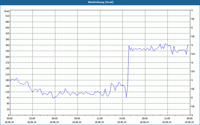Click the W compass label

[192, 63]
